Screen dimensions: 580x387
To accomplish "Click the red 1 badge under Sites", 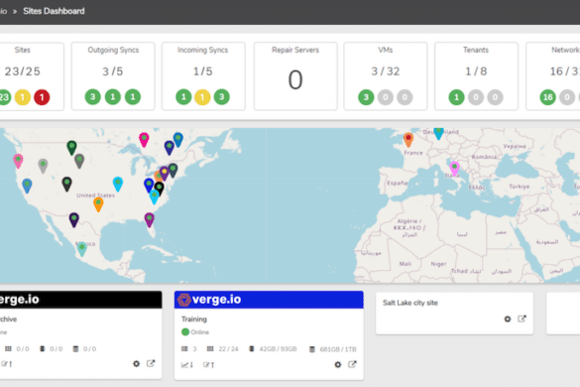I will click(42, 97).
